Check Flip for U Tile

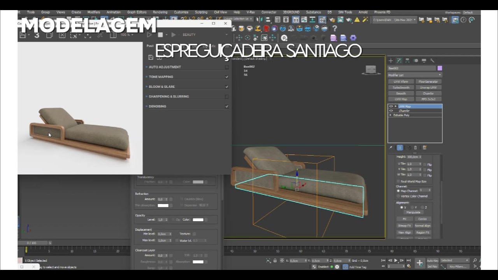point(425,164)
